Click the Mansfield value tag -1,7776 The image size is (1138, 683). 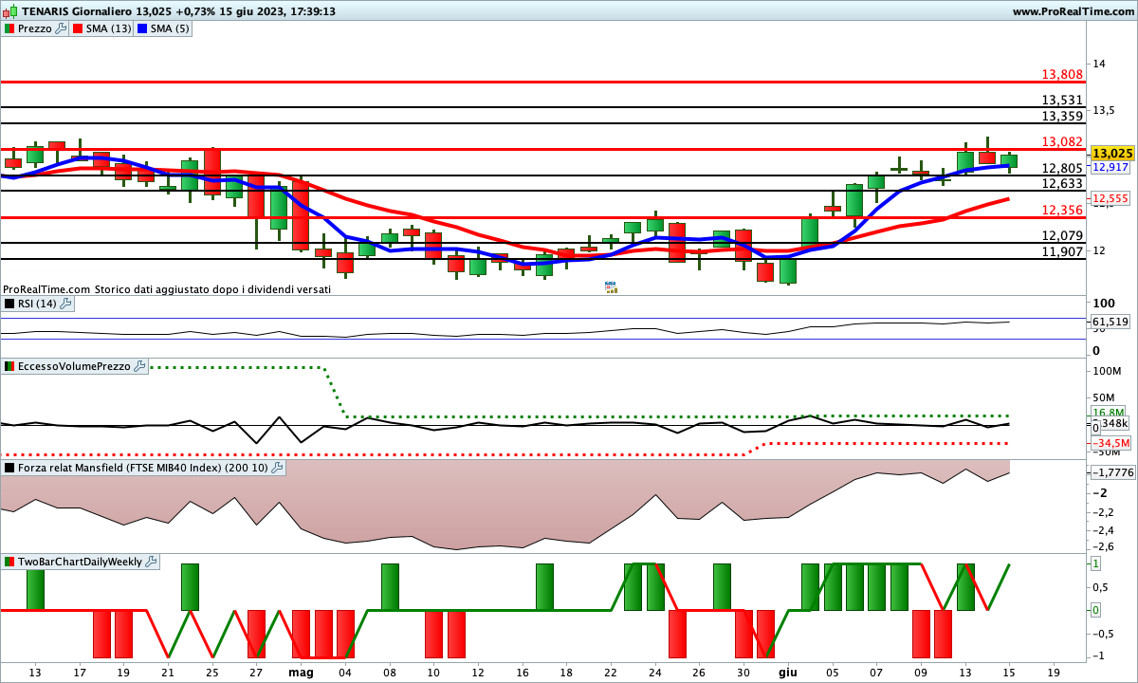[1113, 472]
